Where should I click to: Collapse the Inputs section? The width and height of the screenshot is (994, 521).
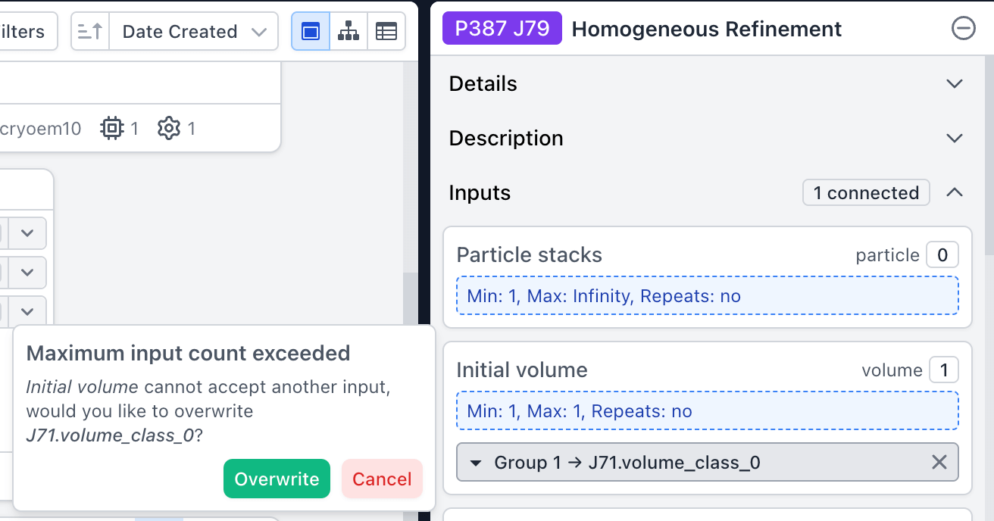click(954, 192)
